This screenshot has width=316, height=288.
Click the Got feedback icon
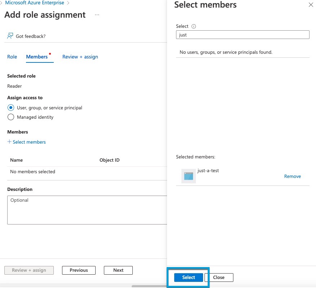click(10, 36)
